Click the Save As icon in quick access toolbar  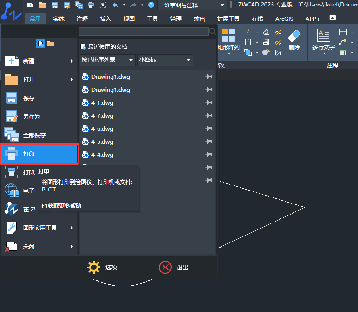(67, 5)
